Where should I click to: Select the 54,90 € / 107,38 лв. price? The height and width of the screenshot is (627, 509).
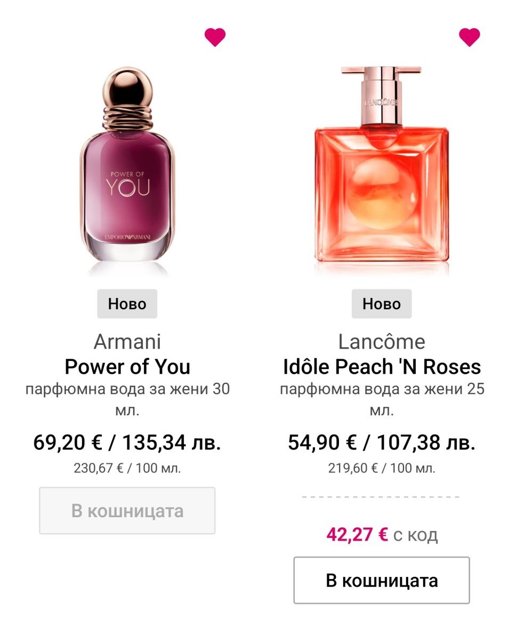pos(382,443)
